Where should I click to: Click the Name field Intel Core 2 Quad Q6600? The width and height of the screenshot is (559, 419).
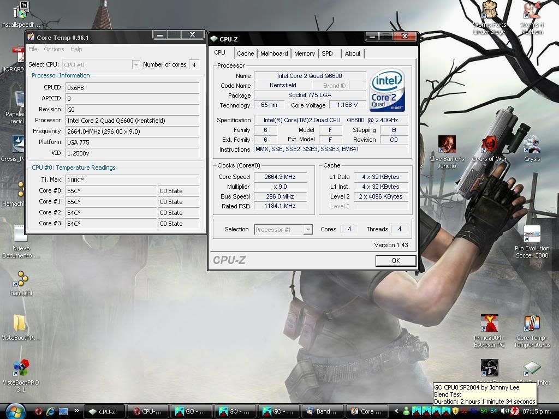pyautogui.click(x=310, y=76)
